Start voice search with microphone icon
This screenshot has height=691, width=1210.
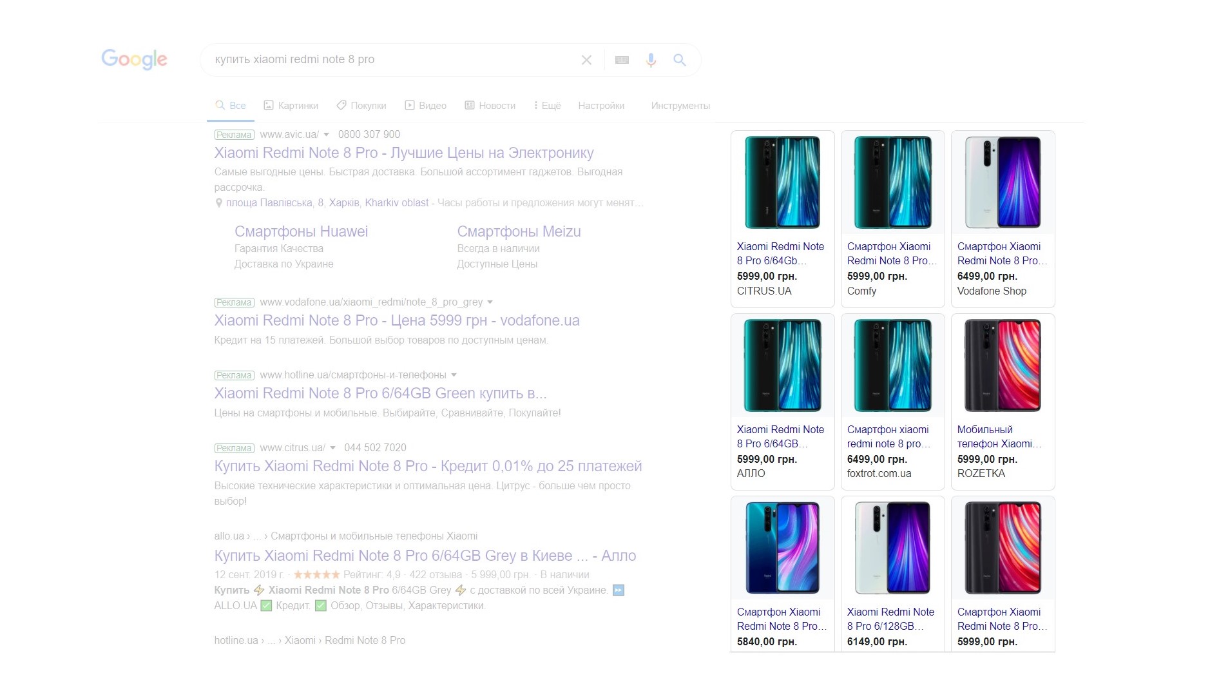(651, 60)
